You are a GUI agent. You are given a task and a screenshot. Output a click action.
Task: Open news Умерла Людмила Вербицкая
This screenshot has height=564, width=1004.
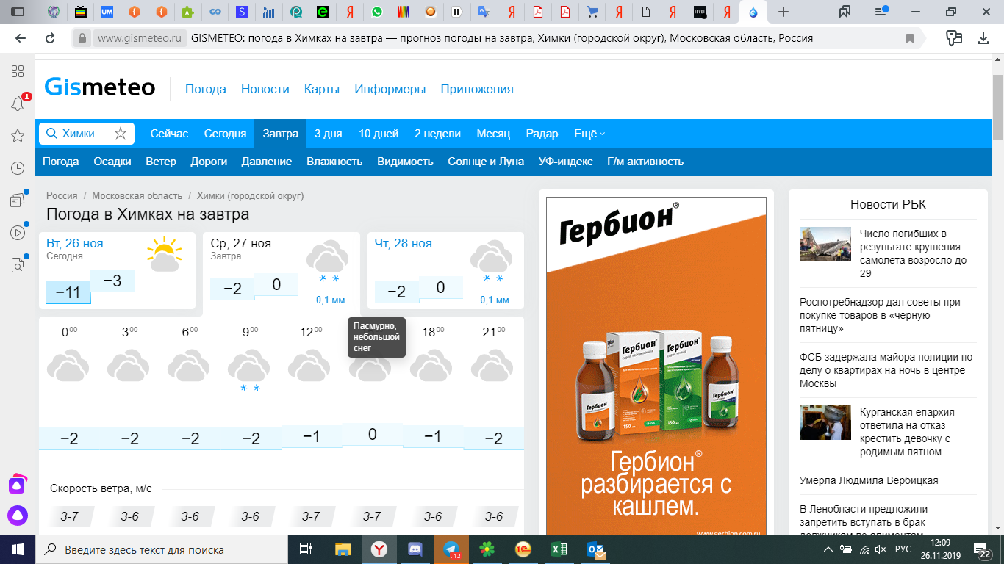pyautogui.click(x=869, y=480)
